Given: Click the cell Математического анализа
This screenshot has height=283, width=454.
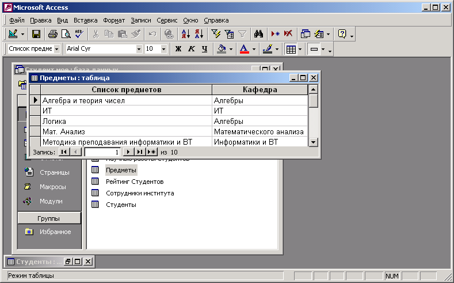Looking at the screenshot, I should [x=260, y=131].
